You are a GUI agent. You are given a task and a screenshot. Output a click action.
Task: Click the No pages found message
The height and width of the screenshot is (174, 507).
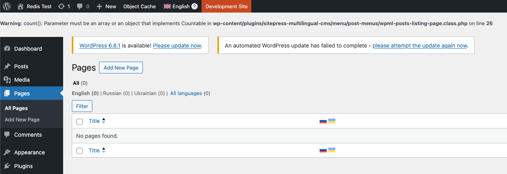(97, 136)
